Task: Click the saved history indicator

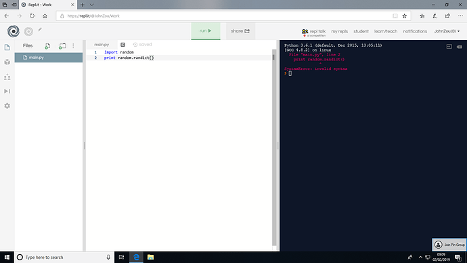Action: (142, 45)
